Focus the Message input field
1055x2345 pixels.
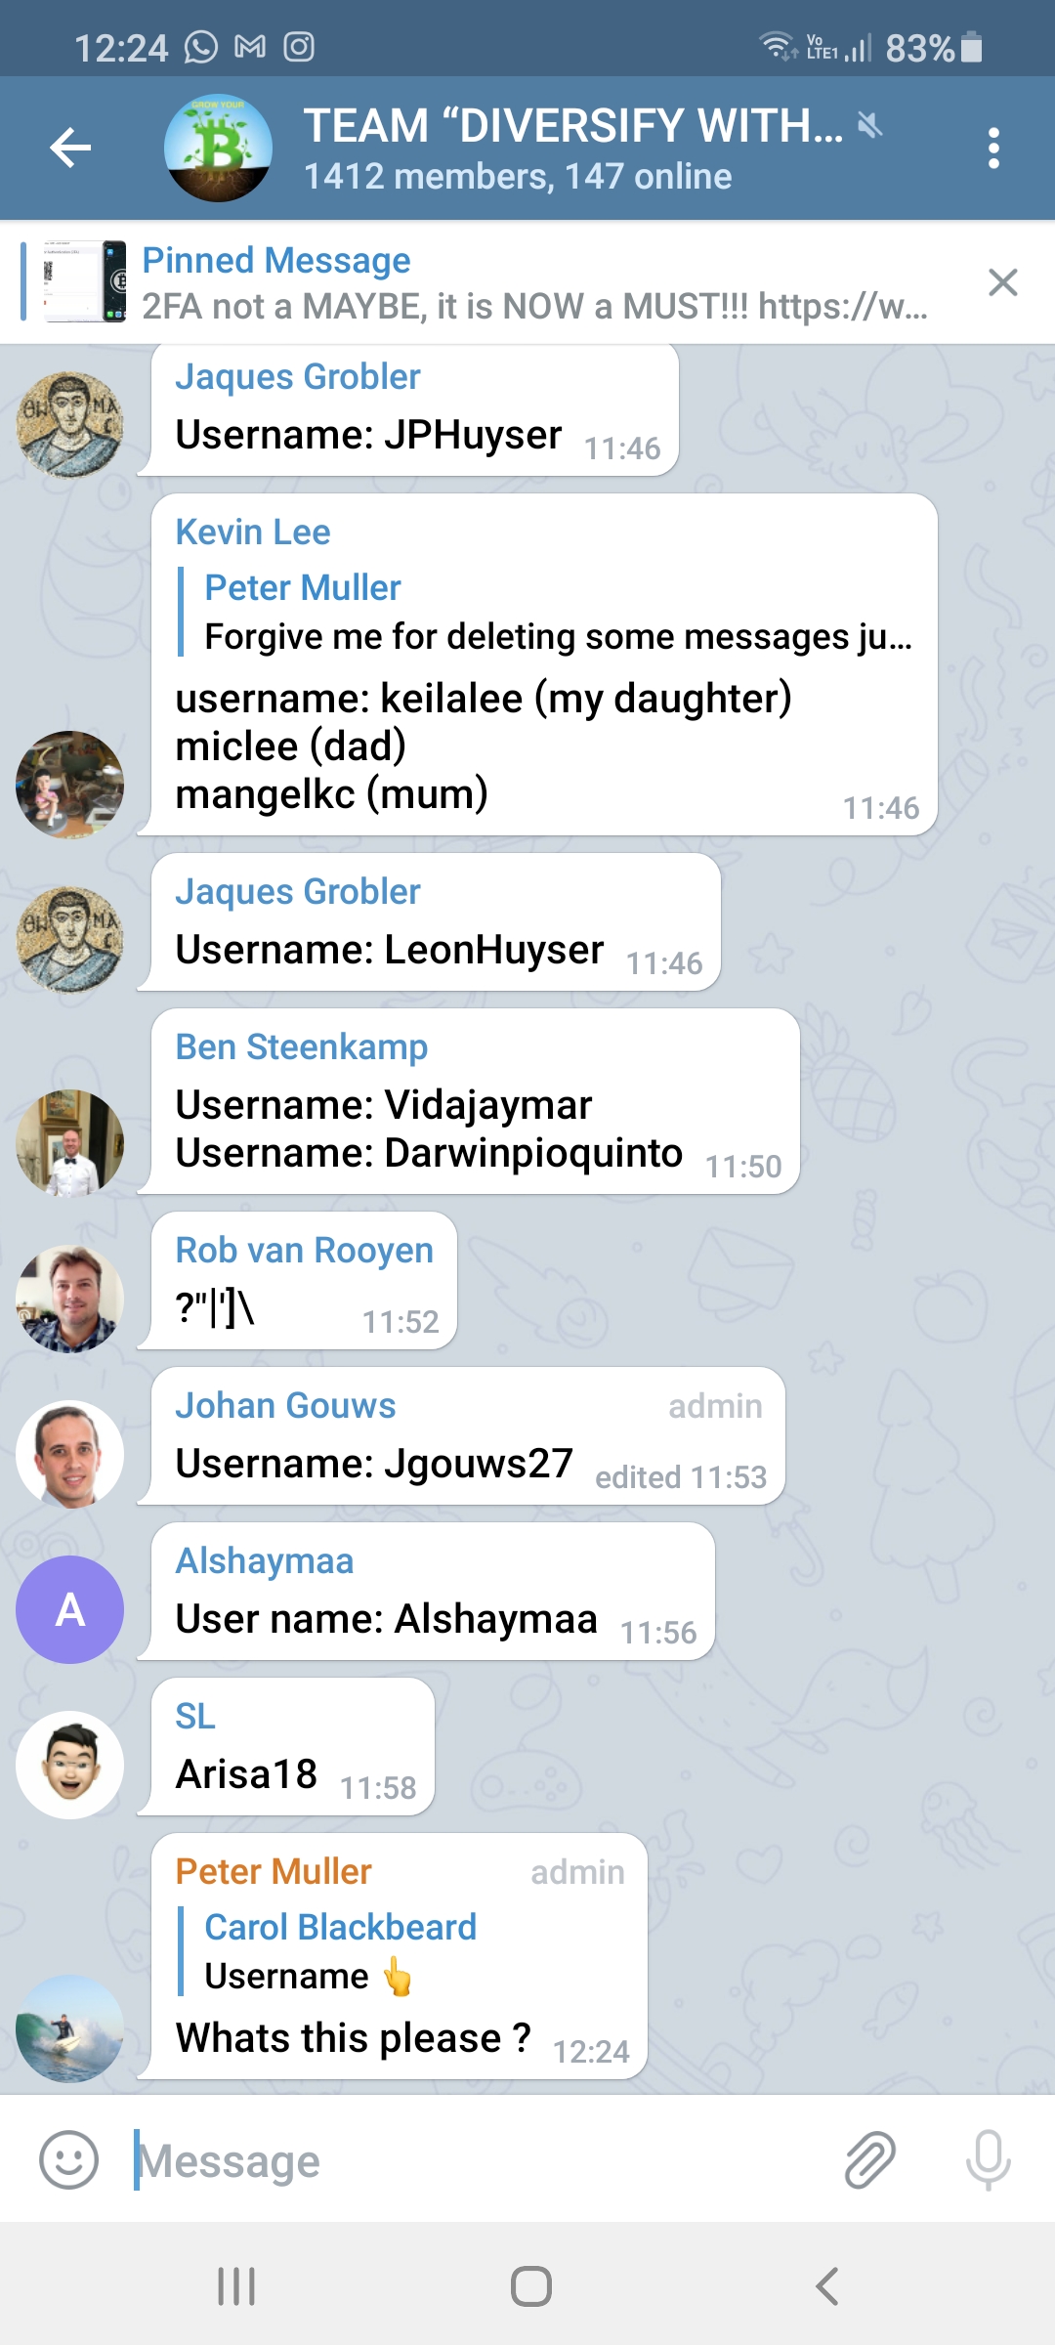pos(479,2160)
